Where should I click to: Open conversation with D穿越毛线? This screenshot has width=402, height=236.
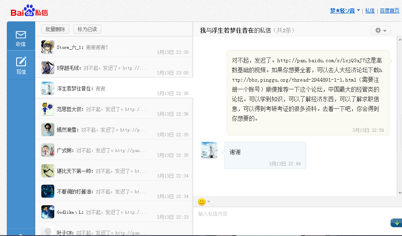113,67
